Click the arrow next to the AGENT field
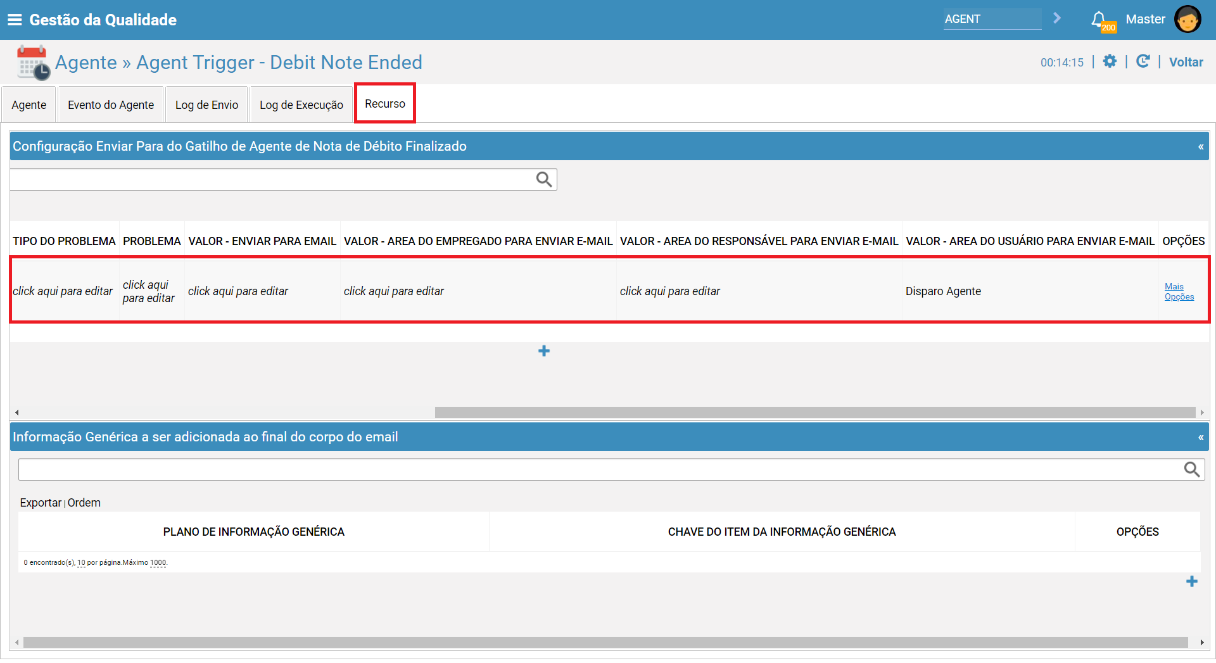The height and width of the screenshot is (663, 1216). 1056,18
